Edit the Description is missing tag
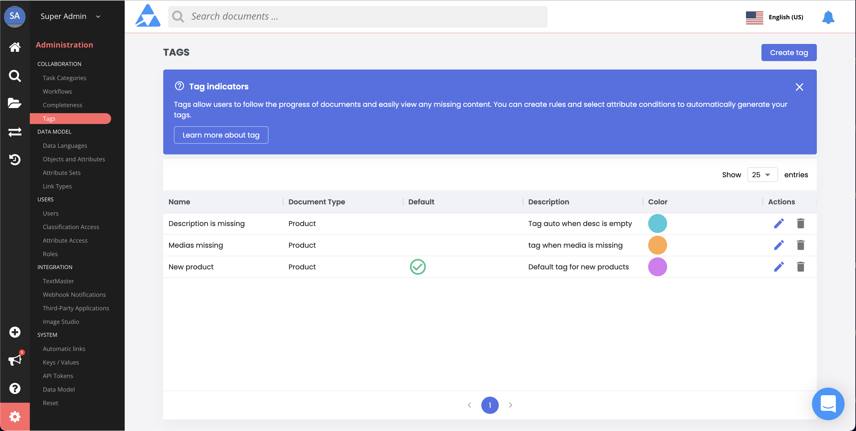856x431 pixels. point(779,223)
